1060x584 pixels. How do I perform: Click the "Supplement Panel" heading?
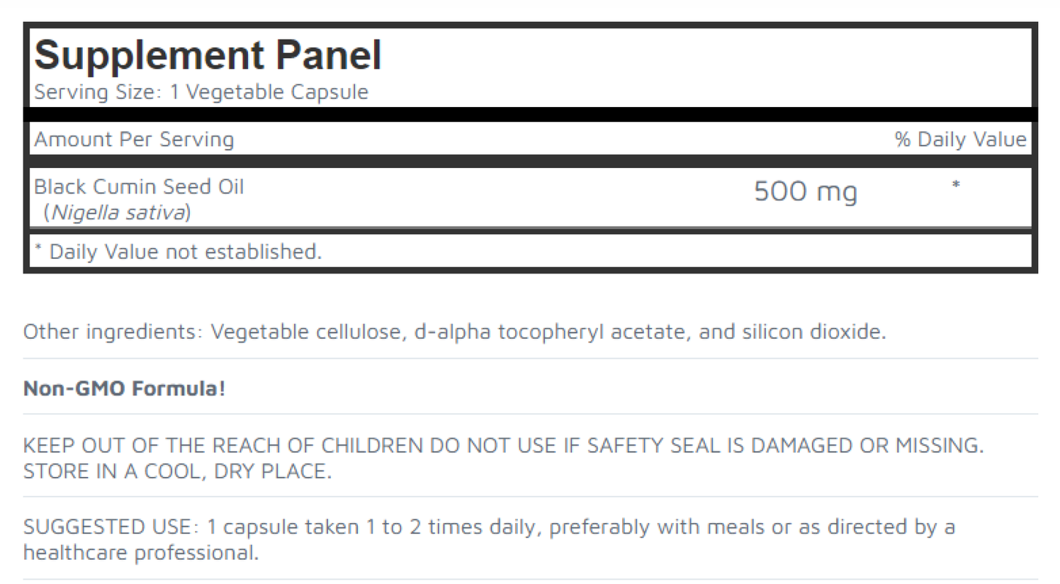(208, 56)
